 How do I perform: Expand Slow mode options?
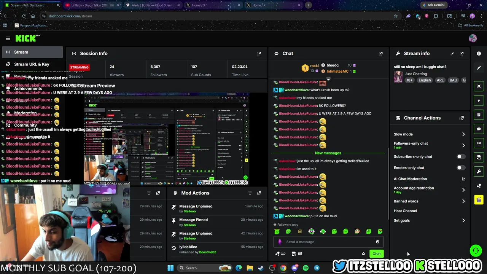click(463, 134)
